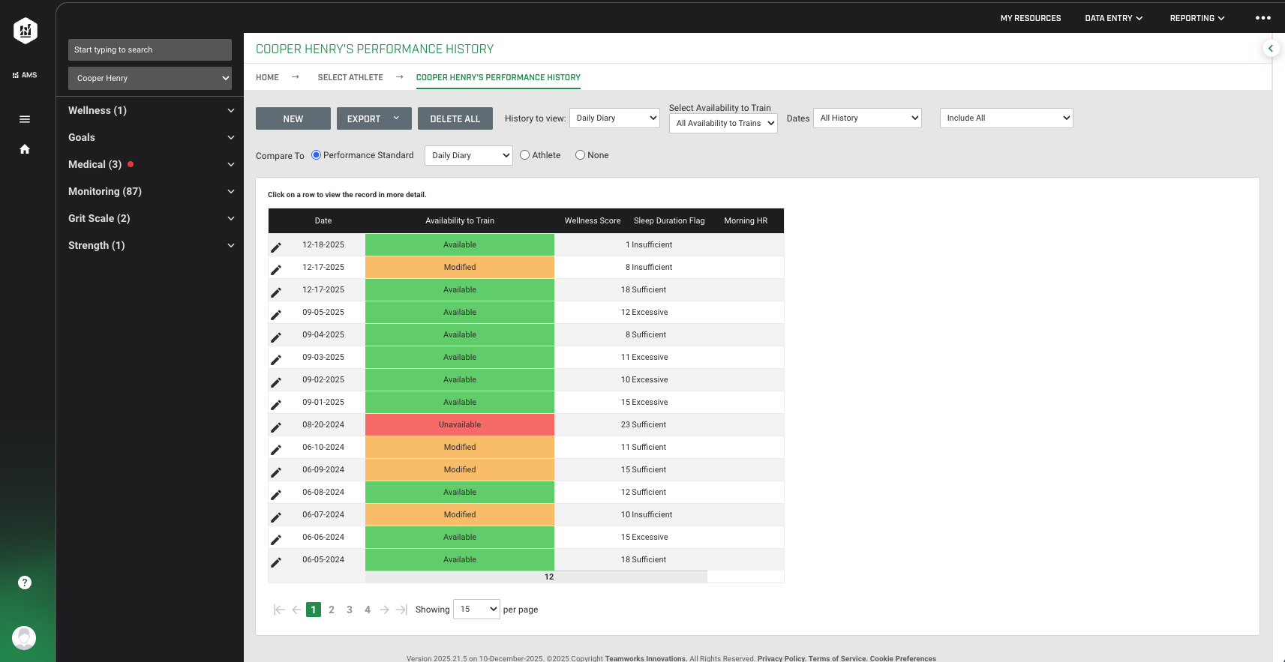Go to page 2
The width and height of the screenshot is (1285, 662).
click(x=332, y=610)
